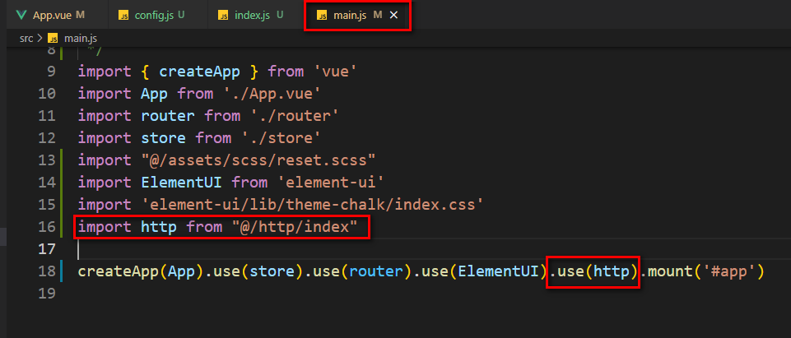Image resolution: width=791 pixels, height=338 pixels.
Task: Click line number 18 in gutter
Action: (x=47, y=271)
